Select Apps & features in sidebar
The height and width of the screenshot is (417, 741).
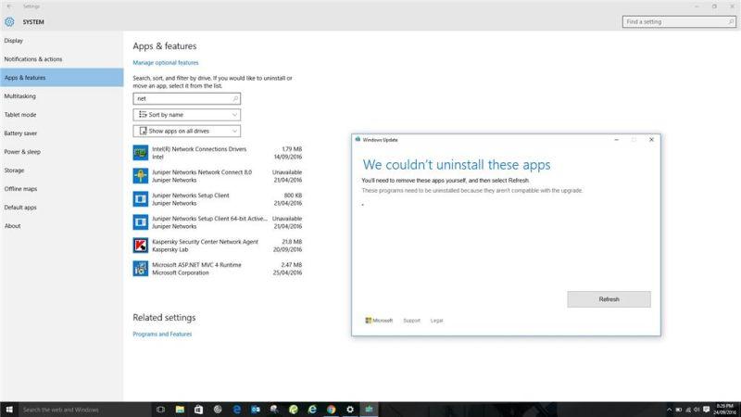(61, 78)
